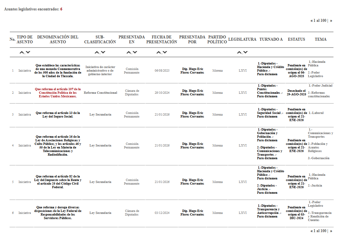Click bottom pagination next » arrow
This screenshot has width=341, height=238.
tap(331, 231)
